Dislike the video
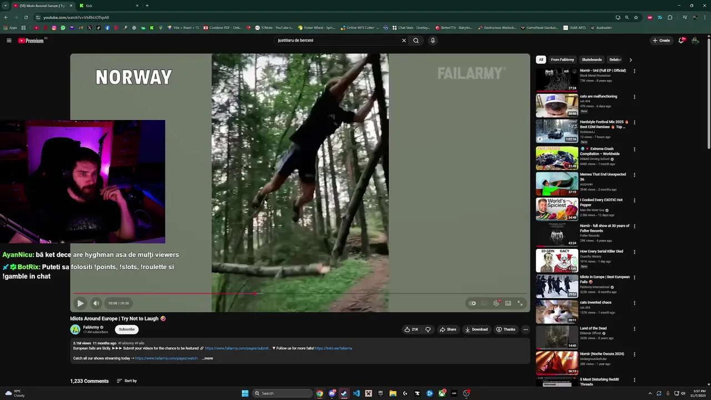711x400 pixels. pos(428,329)
